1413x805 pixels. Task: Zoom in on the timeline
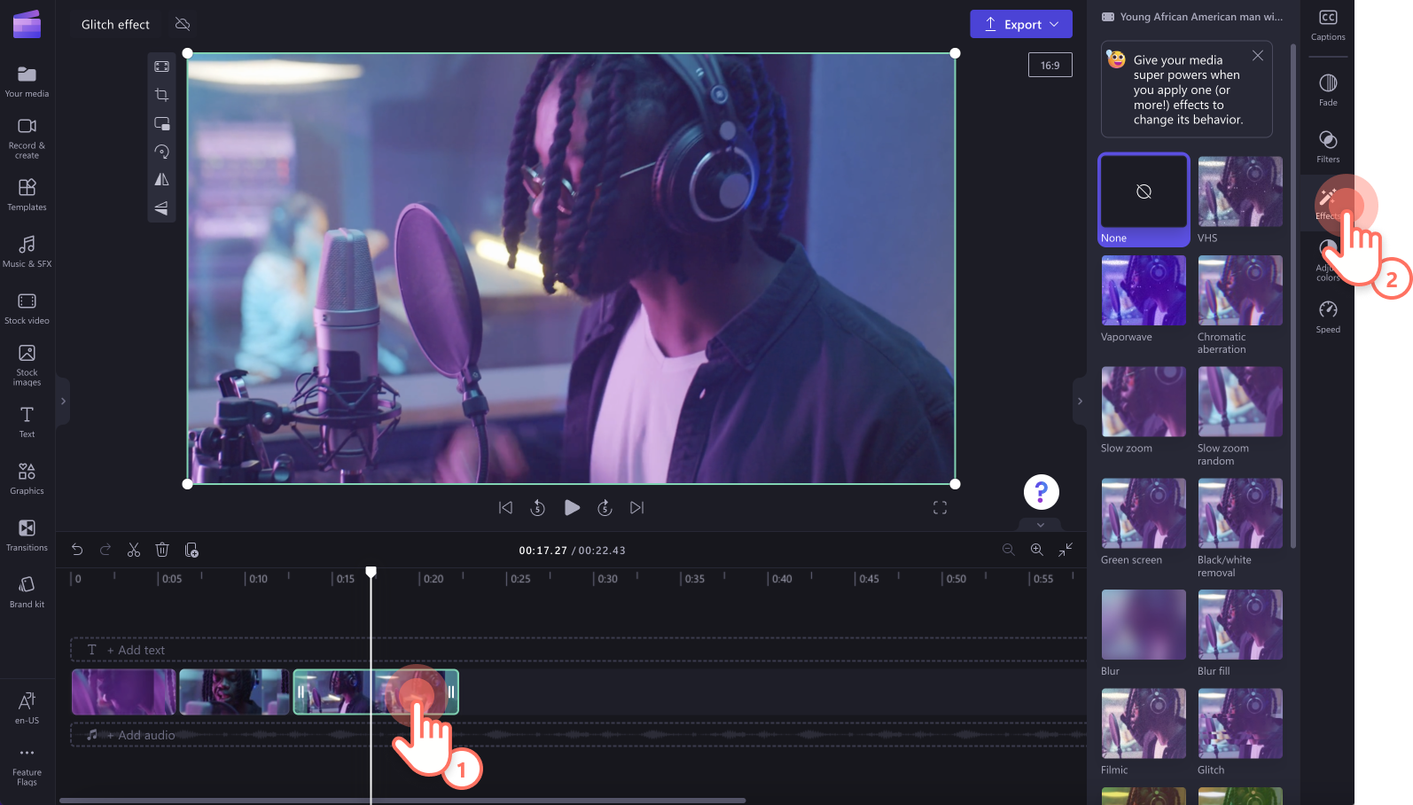click(x=1036, y=550)
